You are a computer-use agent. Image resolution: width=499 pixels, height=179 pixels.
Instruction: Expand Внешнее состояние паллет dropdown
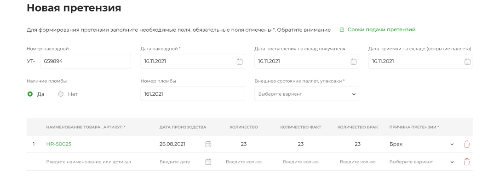coord(307,94)
